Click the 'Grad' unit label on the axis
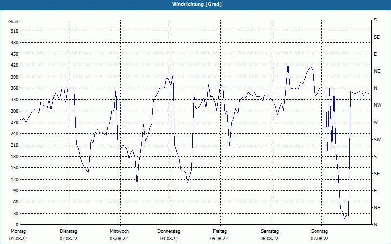Viewport: 391px width, 244px height. (13, 22)
